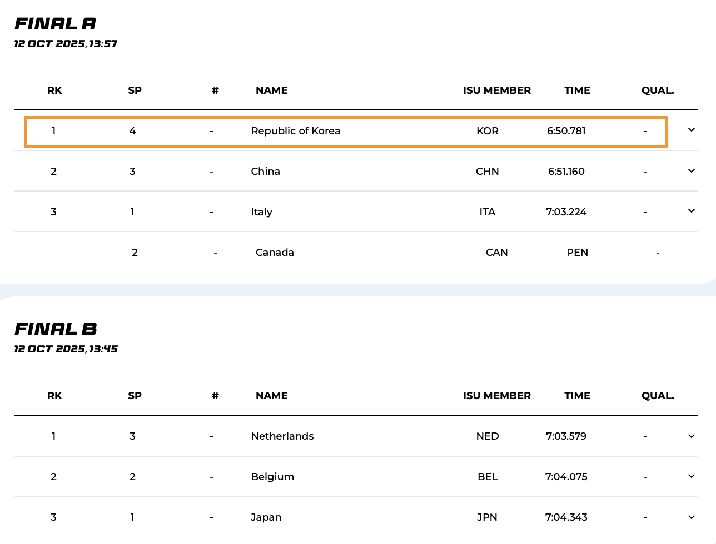Expand the China row chevron
Image resolution: width=716 pixels, height=544 pixels.
point(692,171)
